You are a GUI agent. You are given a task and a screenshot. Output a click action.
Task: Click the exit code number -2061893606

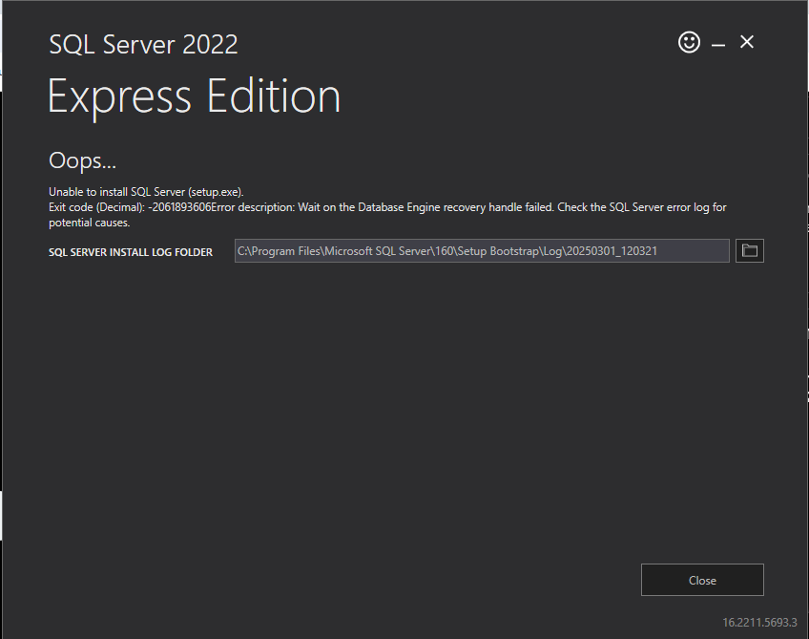(x=179, y=207)
